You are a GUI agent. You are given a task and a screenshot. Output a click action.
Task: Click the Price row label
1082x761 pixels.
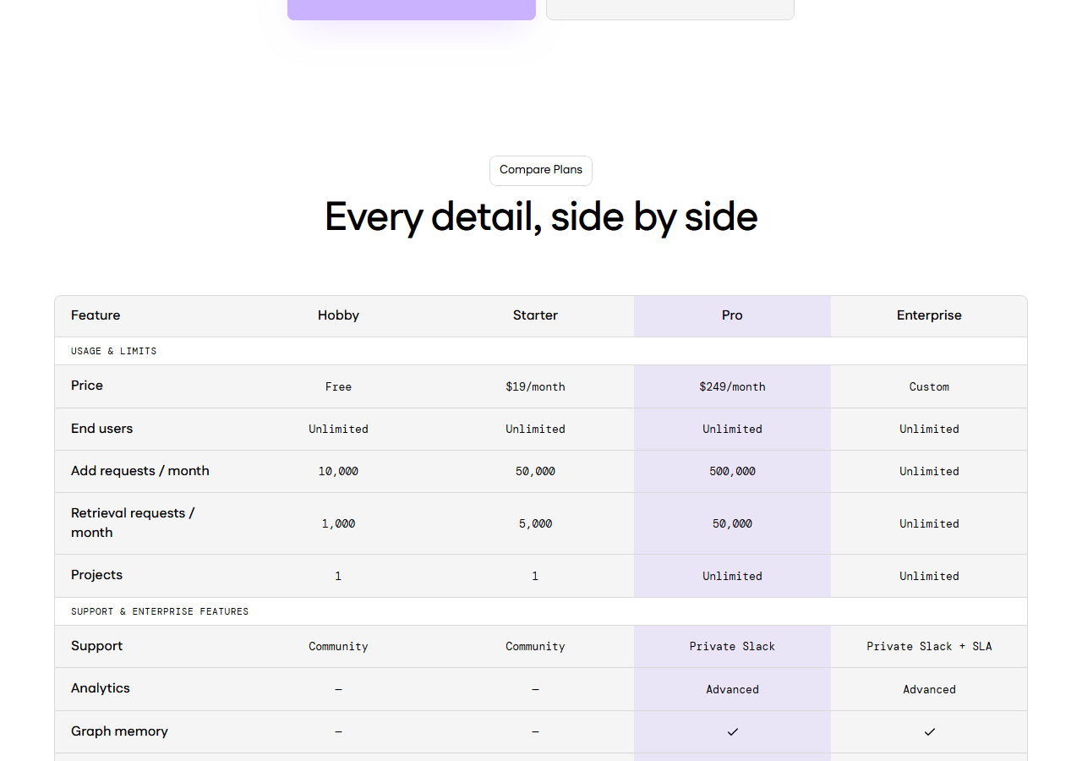[x=87, y=386]
